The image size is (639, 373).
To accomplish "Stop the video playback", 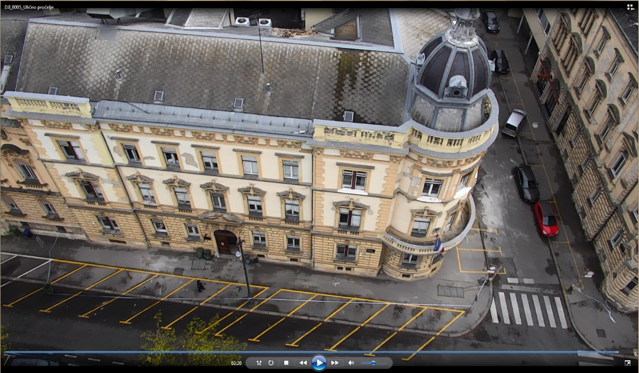I will [286, 363].
